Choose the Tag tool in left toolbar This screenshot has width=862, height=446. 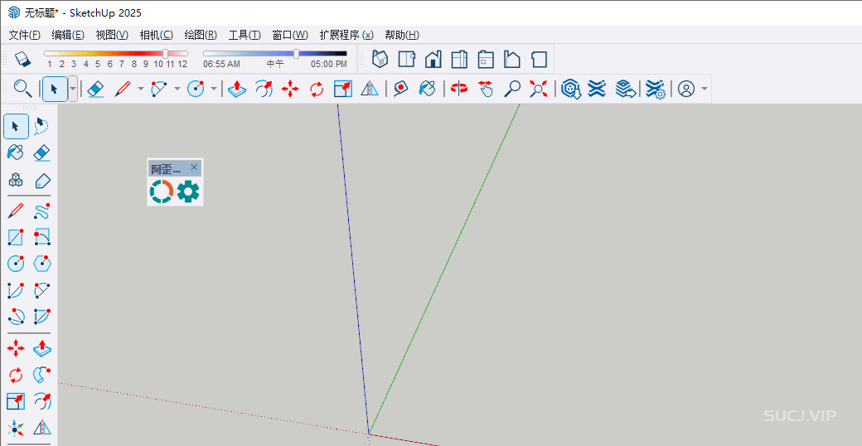click(42, 180)
